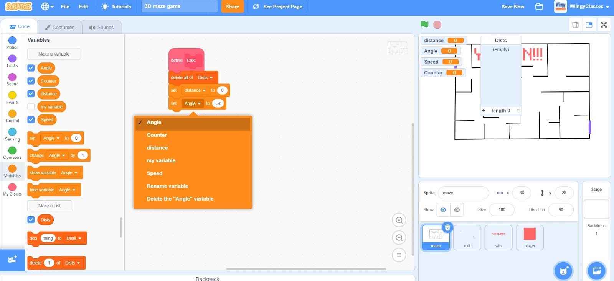The height and width of the screenshot is (281, 614).
Task: Click Make a List button
Action: (49, 206)
